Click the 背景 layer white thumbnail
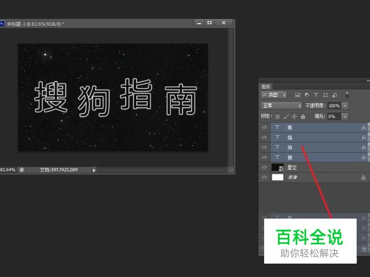The width and height of the screenshot is (370, 277). pos(277,177)
